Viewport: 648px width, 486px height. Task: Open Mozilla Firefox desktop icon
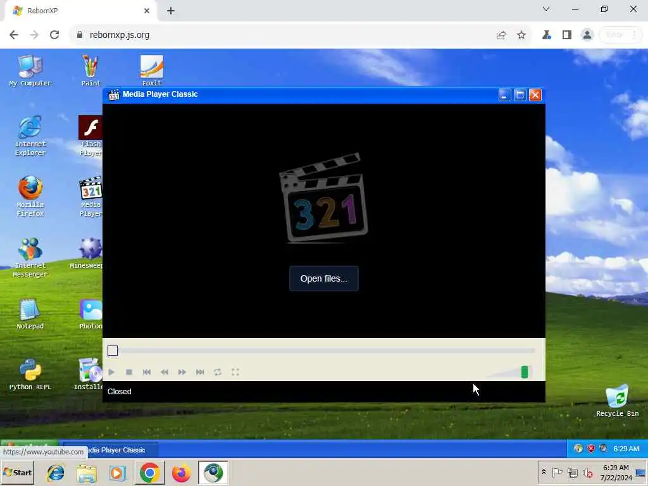pos(30,196)
